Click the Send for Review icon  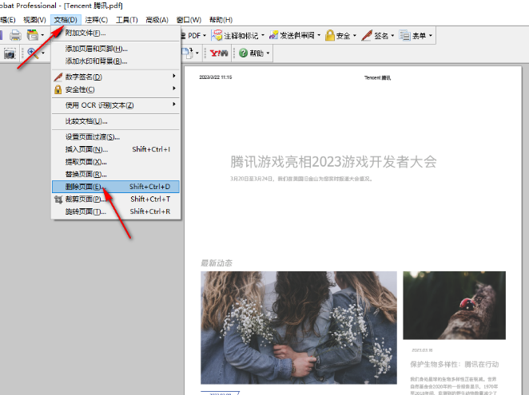tap(273, 36)
